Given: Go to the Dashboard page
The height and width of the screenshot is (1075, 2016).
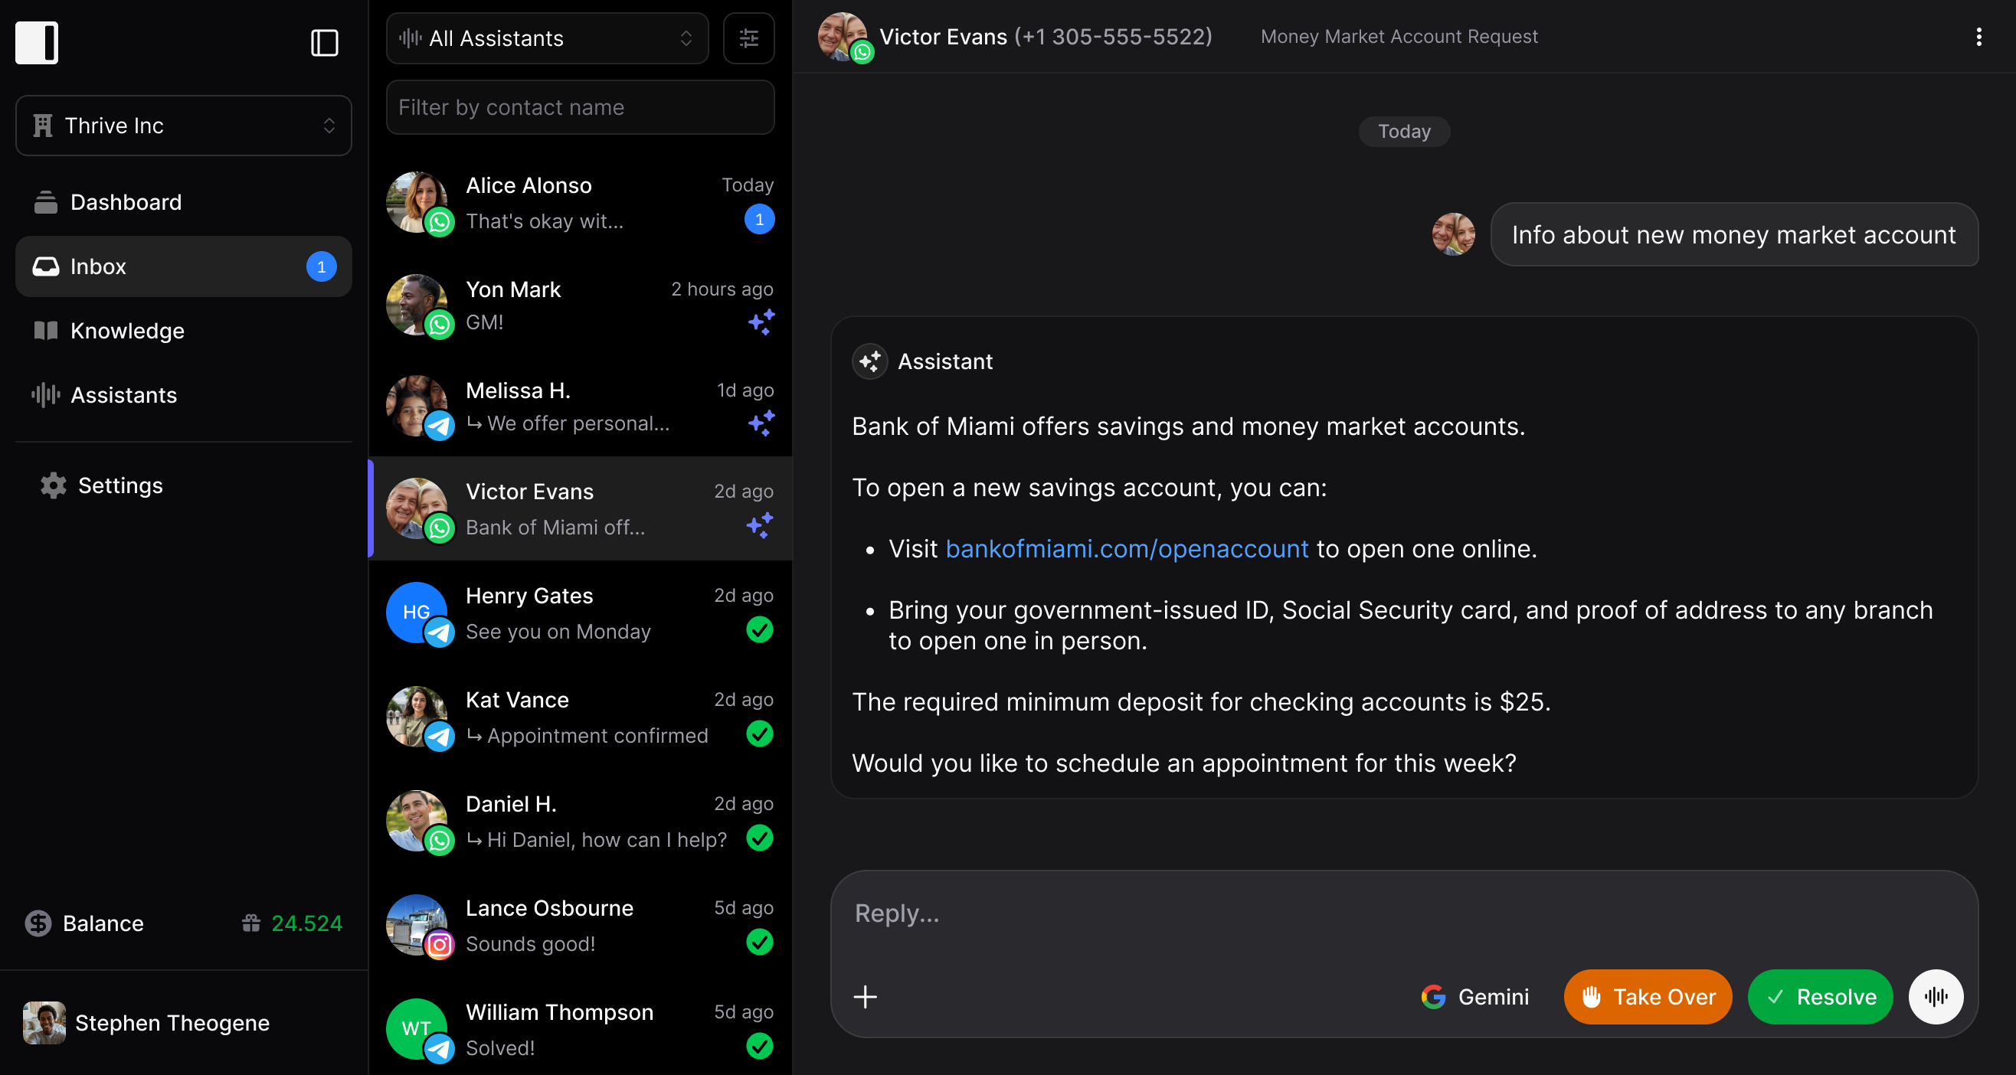Looking at the screenshot, I should (125, 202).
